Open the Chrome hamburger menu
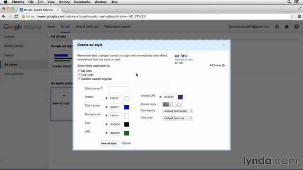Viewport: 303px width, 170px height. point(299,17)
